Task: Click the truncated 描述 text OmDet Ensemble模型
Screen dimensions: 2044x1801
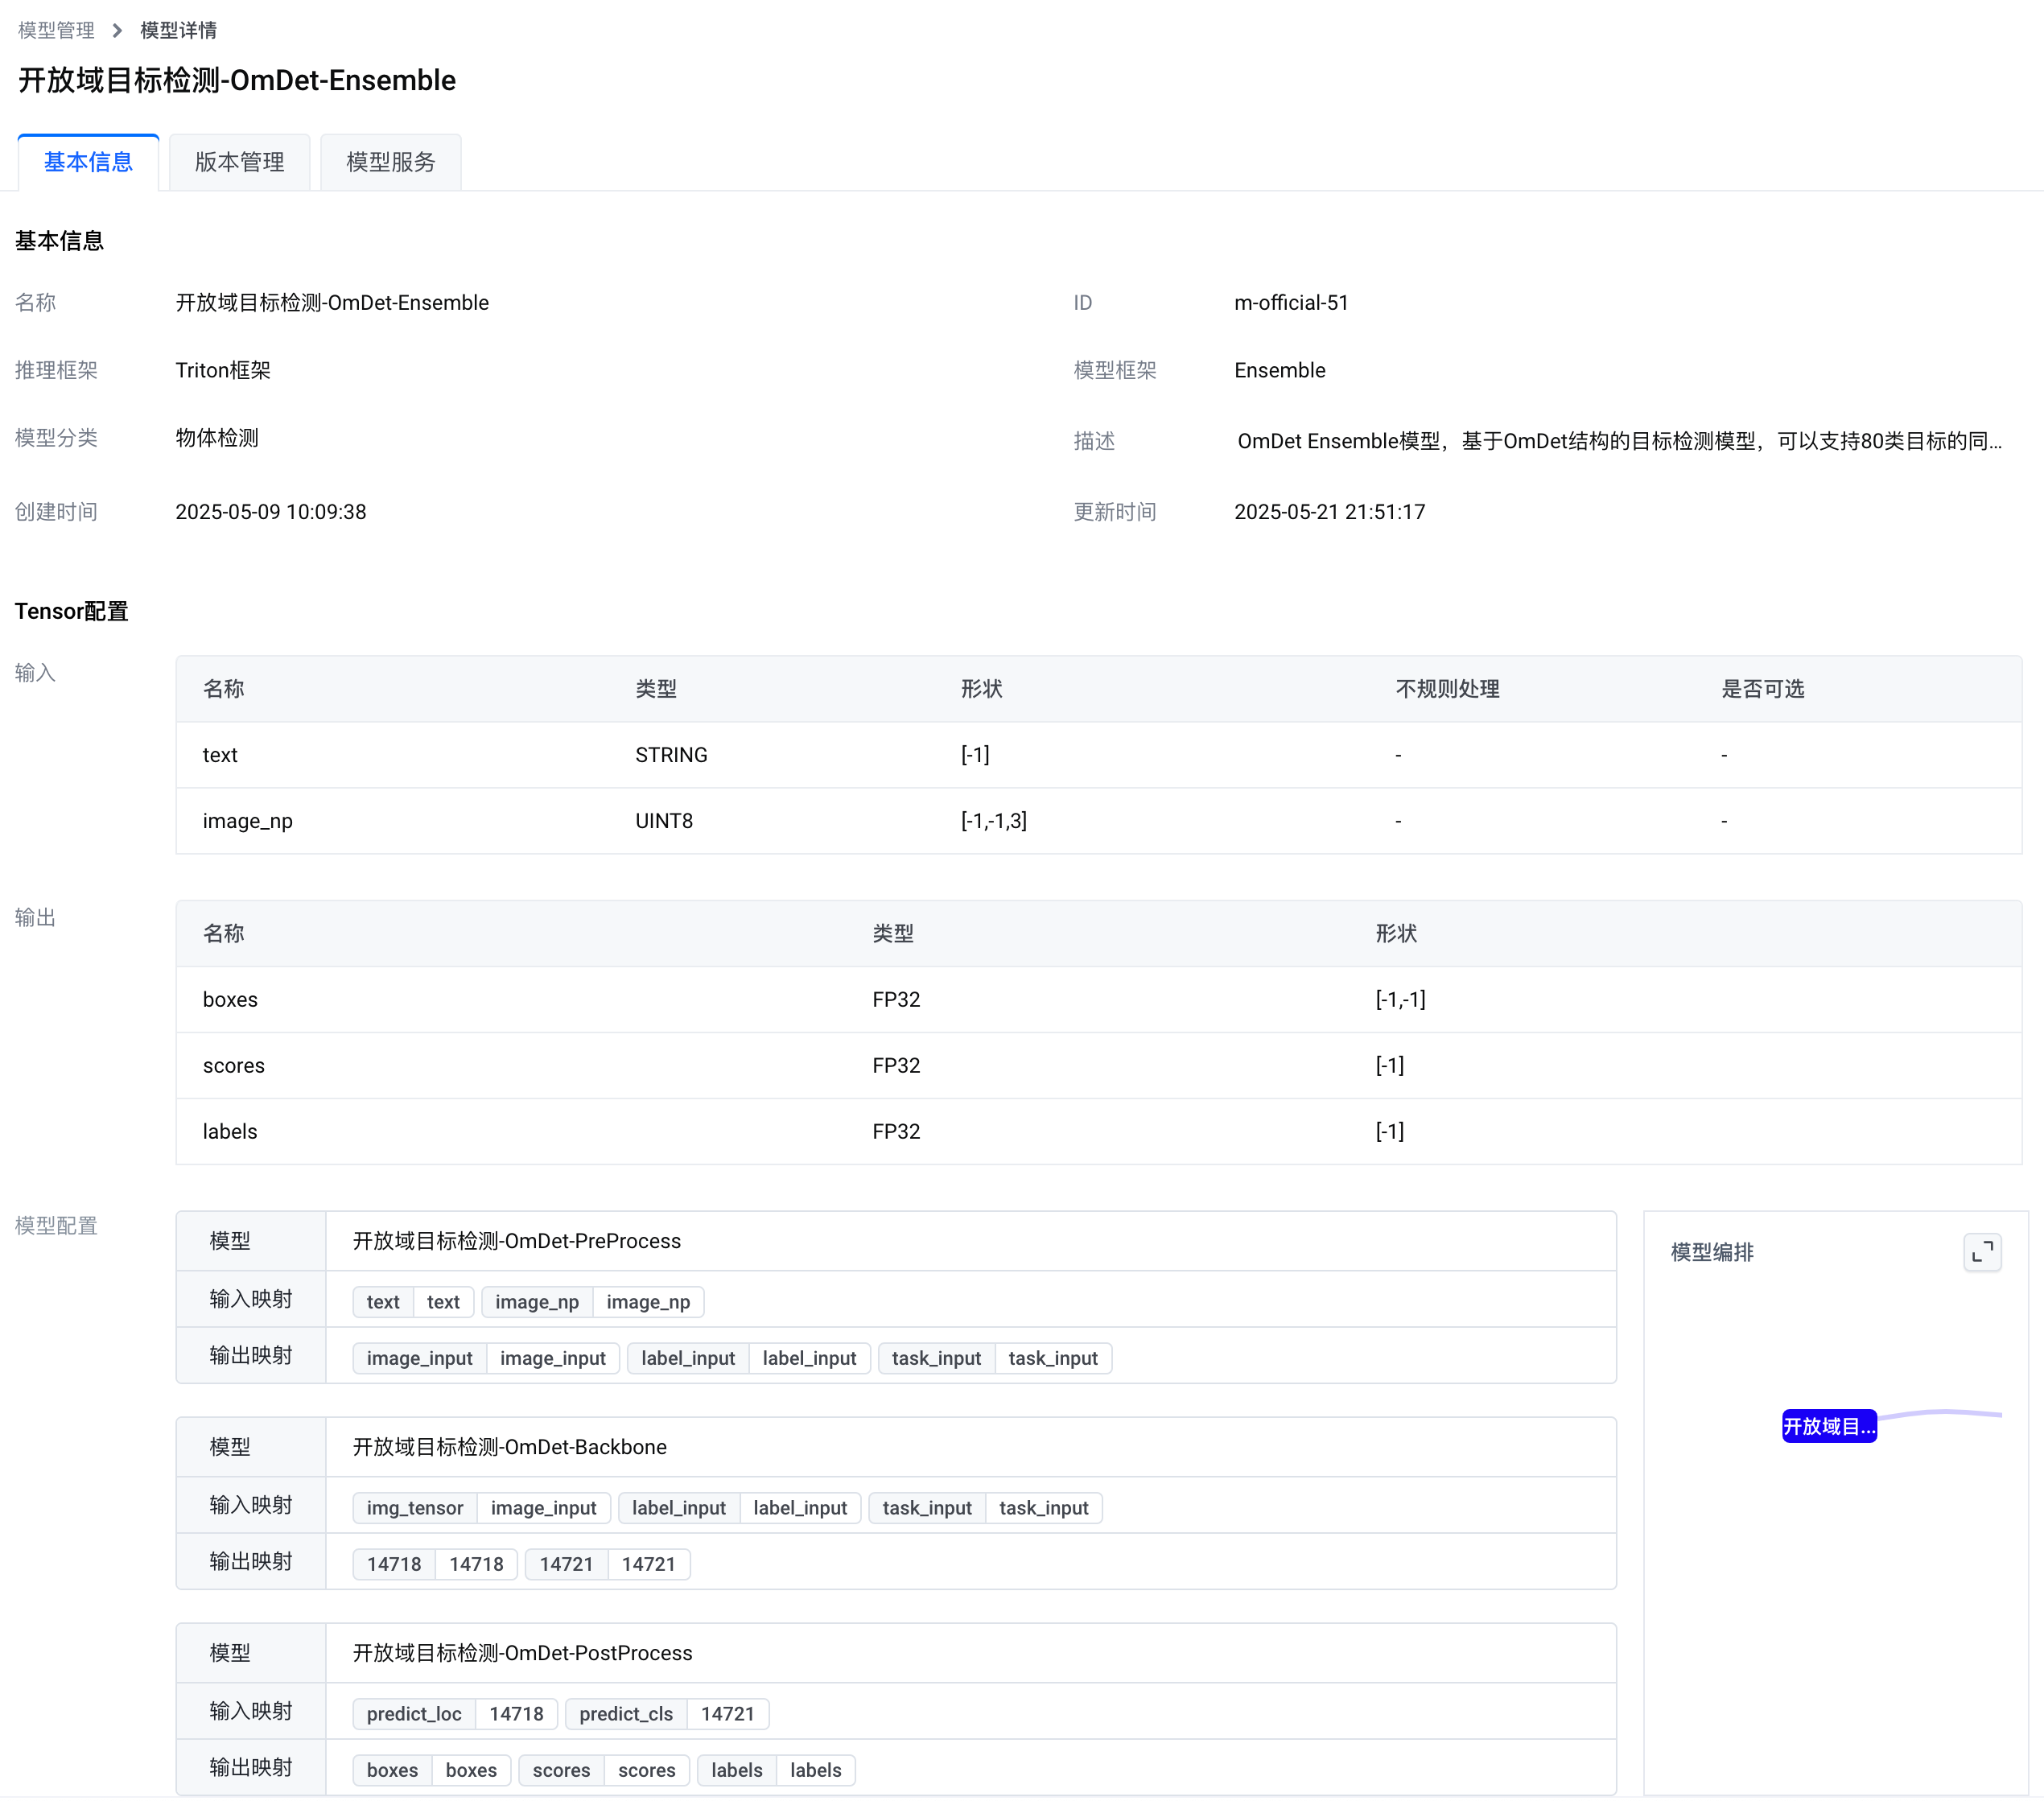Action: point(1618,441)
